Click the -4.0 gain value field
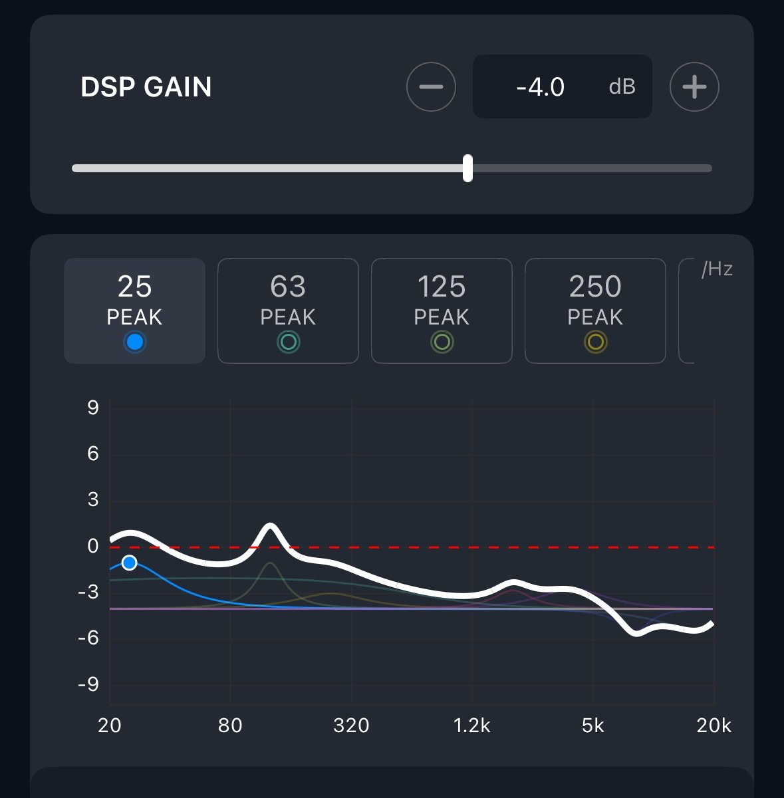The width and height of the screenshot is (784, 798). point(540,87)
